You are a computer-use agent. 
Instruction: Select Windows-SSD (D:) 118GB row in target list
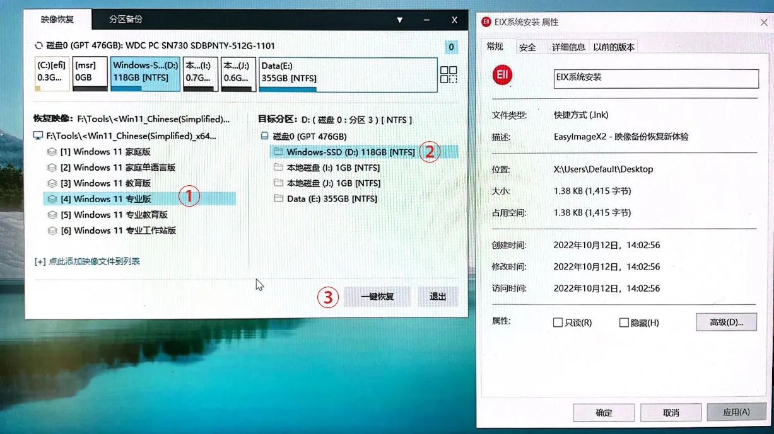[363, 152]
